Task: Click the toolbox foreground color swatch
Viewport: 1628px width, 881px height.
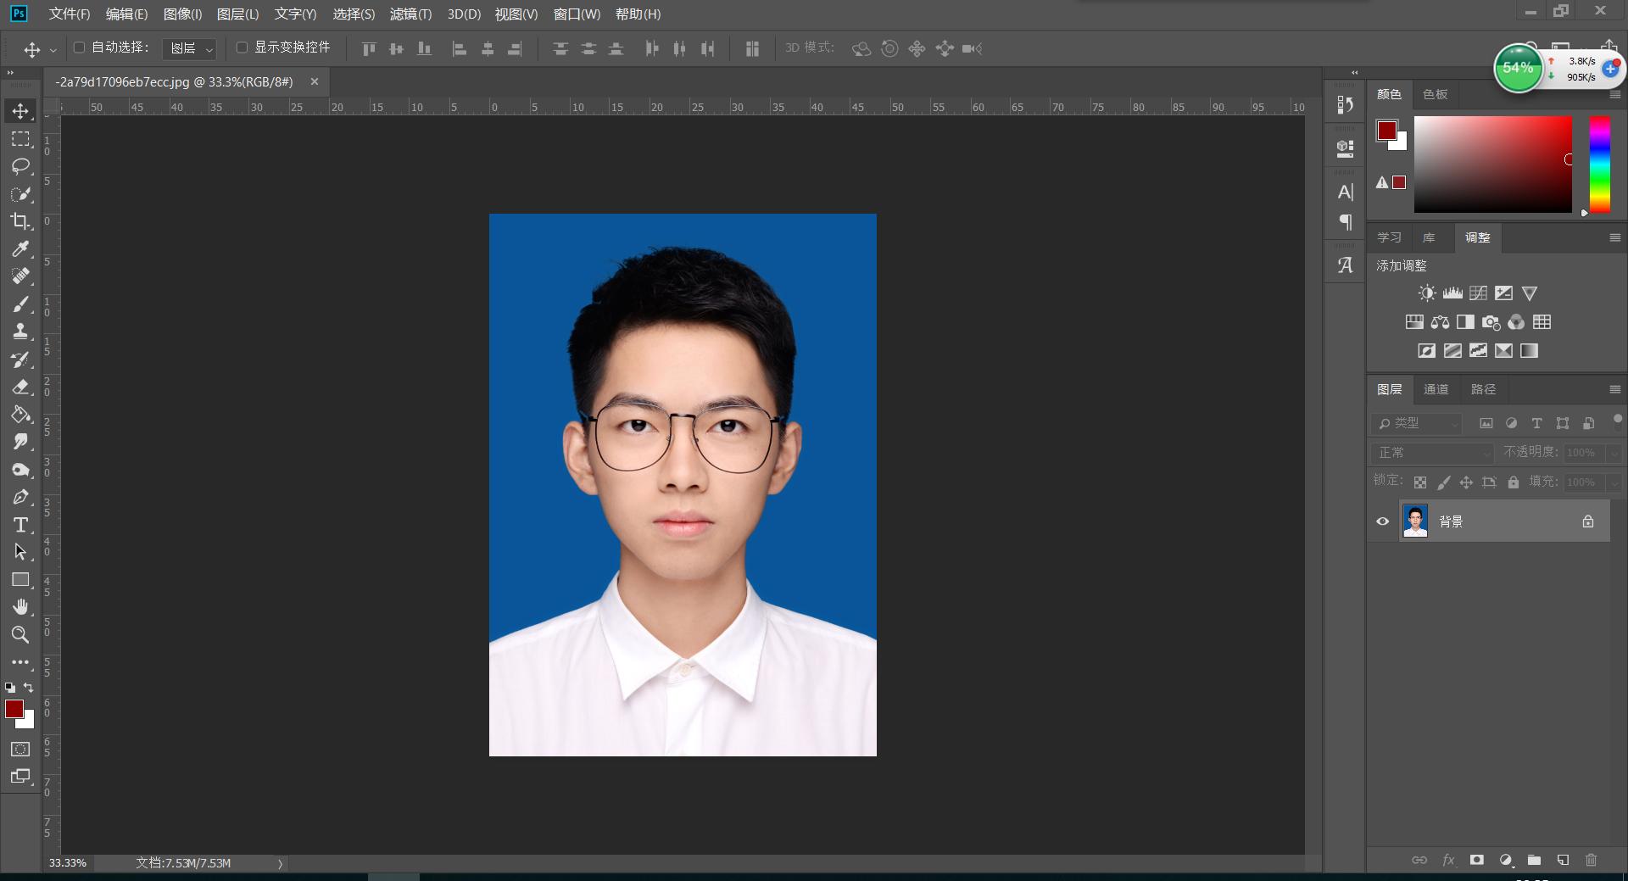Action: pyautogui.click(x=14, y=709)
